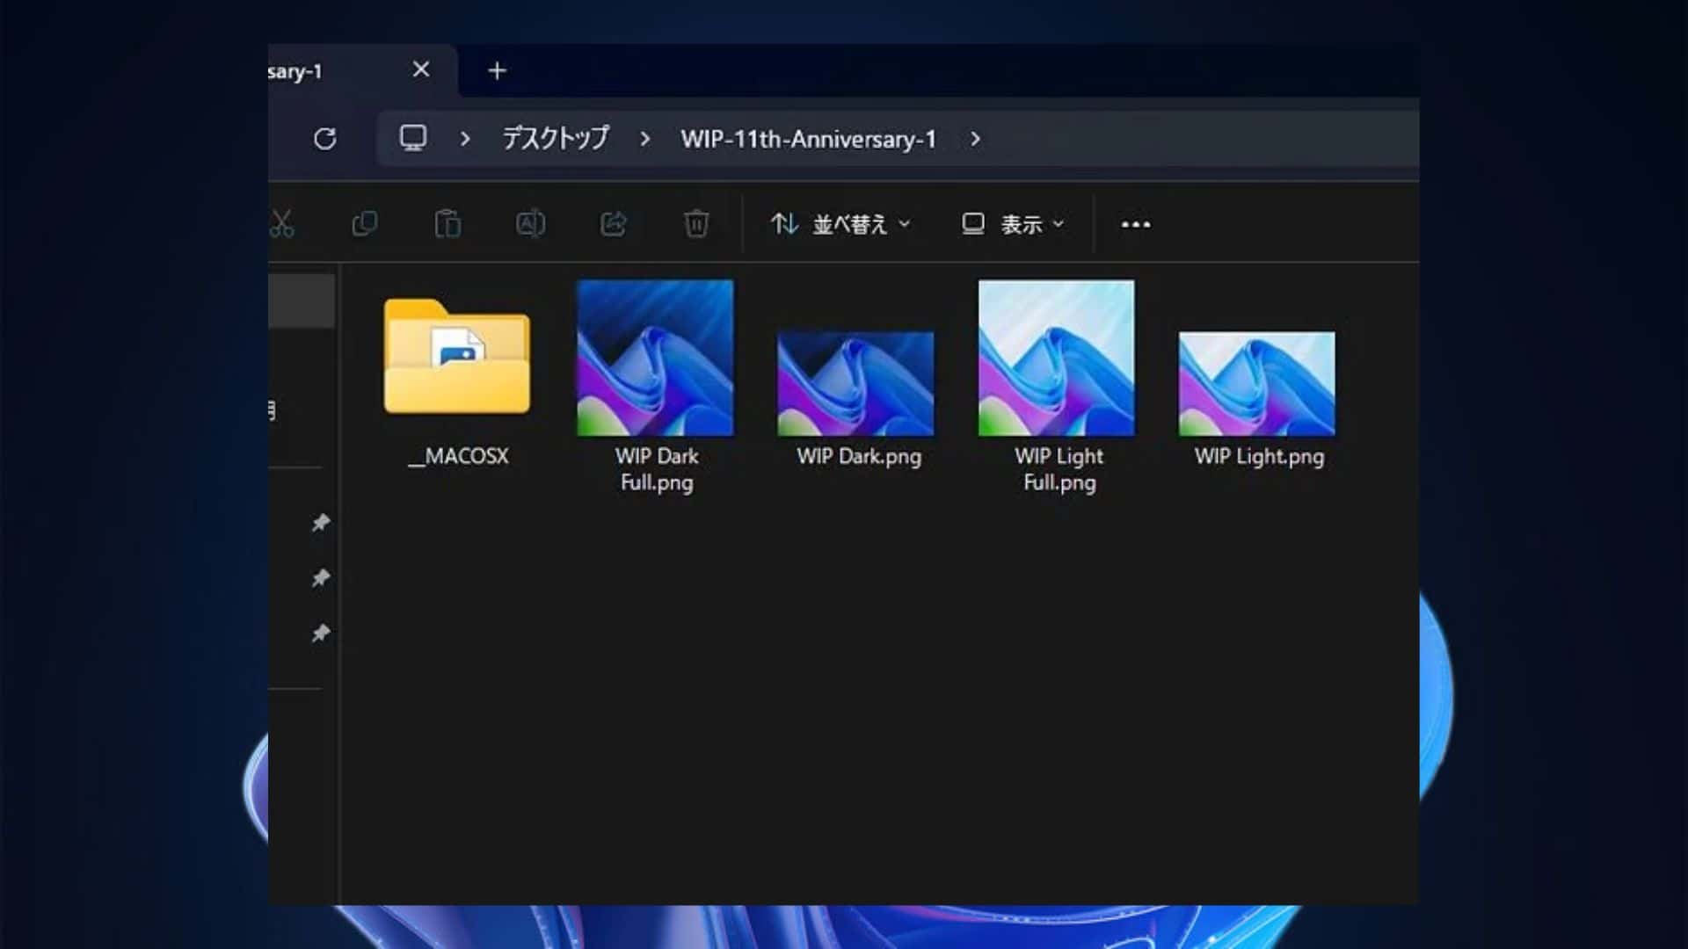
Task: Click the Rename icon
Action: [x=530, y=224]
